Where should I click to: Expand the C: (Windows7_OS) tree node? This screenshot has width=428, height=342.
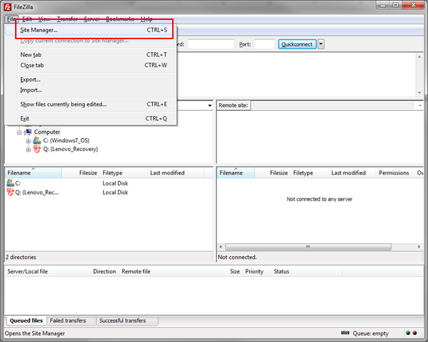pos(28,141)
